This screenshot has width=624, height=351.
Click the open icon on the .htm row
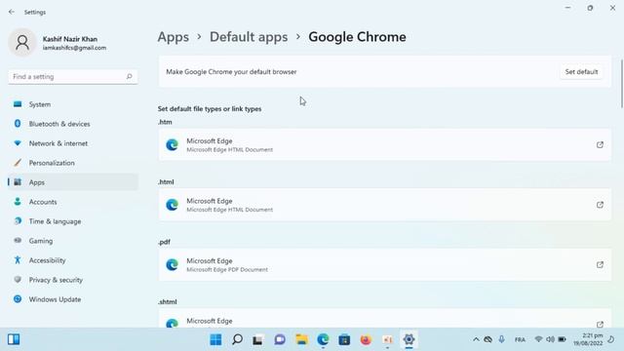click(600, 145)
